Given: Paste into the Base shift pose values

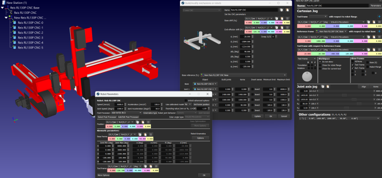Looking at the screenshot, I should [282, 19].
